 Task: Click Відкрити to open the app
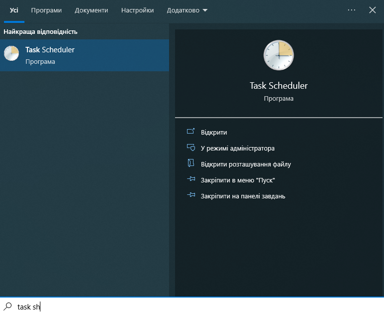click(x=214, y=133)
